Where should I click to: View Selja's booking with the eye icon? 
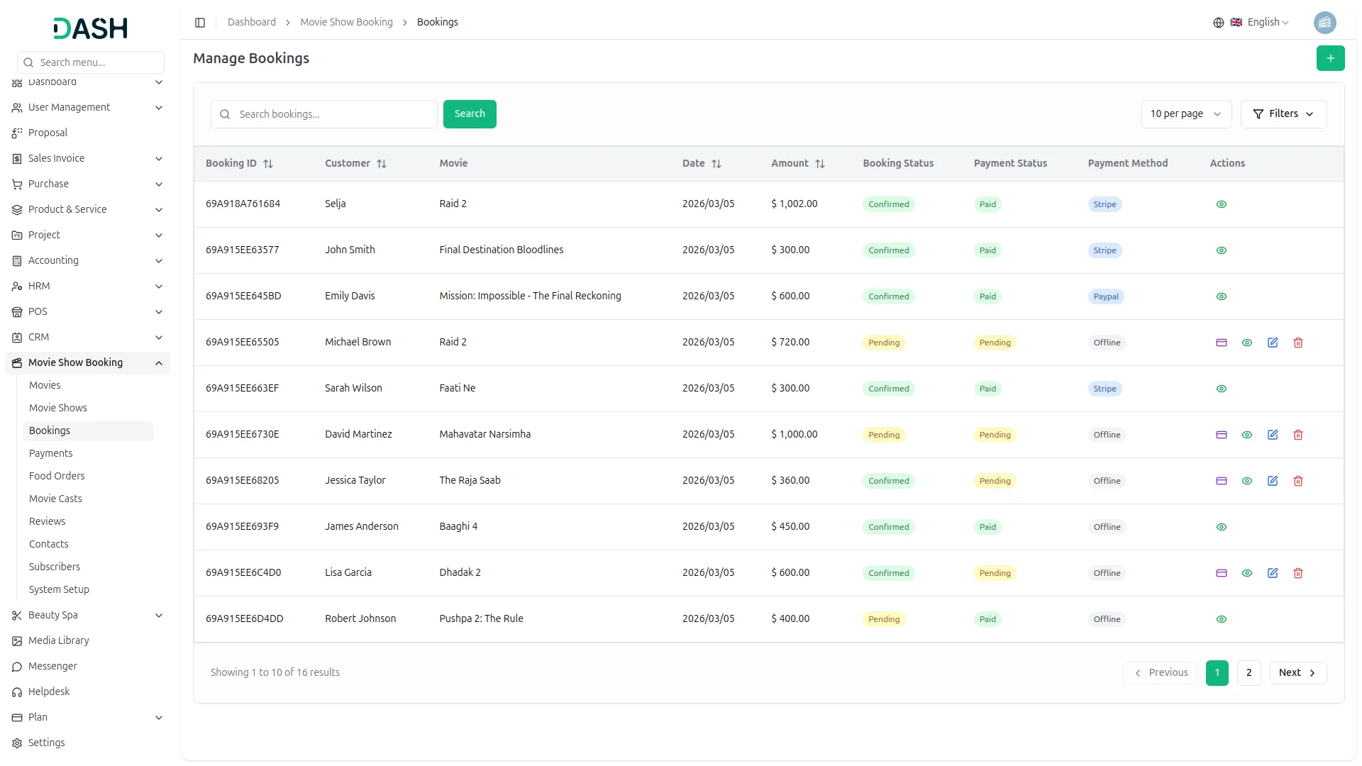point(1221,204)
